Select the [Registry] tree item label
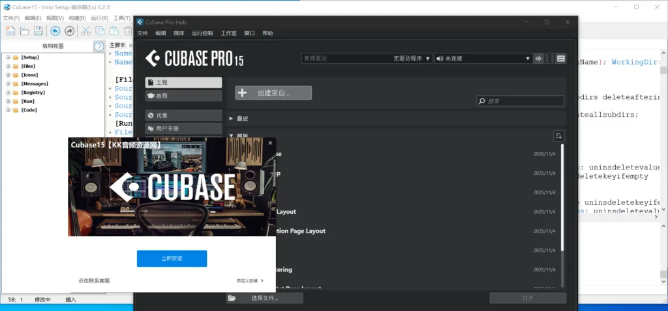Viewport: 668px width, 311px height. click(33, 93)
